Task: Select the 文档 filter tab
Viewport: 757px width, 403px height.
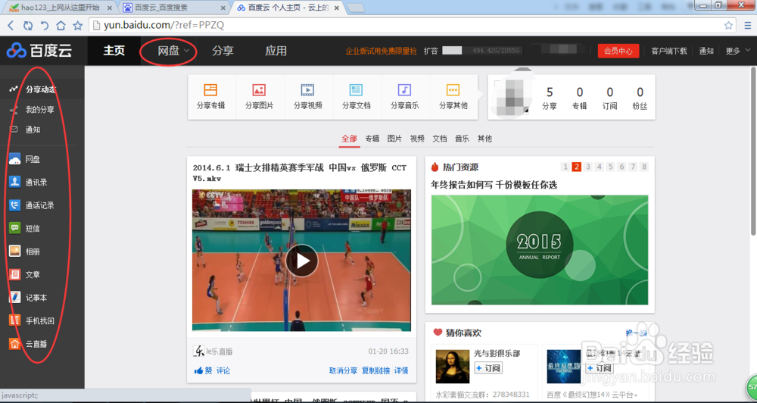Action: [x=439, y=139]
